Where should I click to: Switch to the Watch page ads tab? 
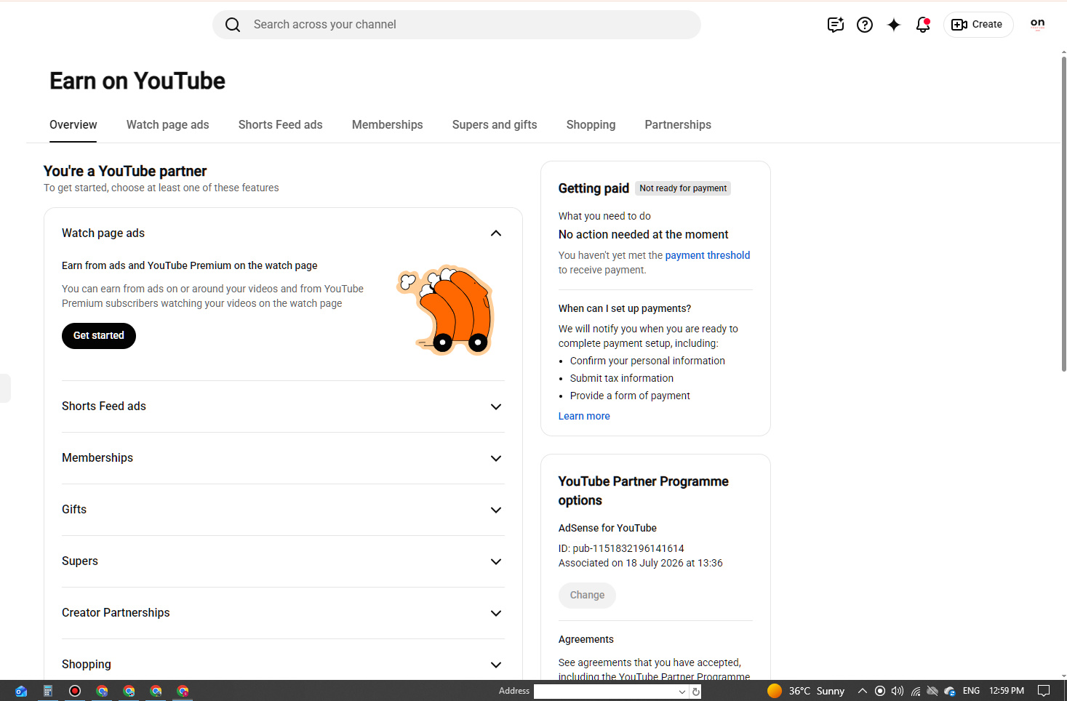[168, 125]
